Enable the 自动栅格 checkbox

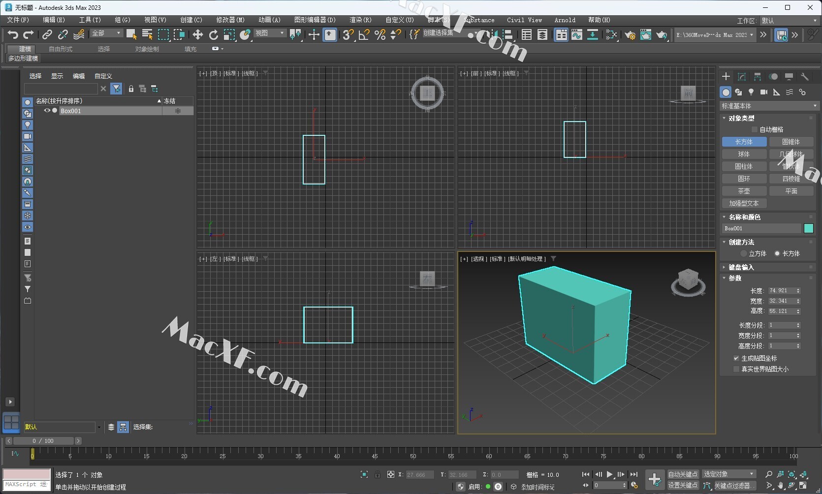(754, 129)
